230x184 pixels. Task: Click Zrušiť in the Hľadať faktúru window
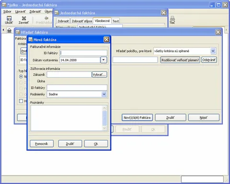click(171, 117)
